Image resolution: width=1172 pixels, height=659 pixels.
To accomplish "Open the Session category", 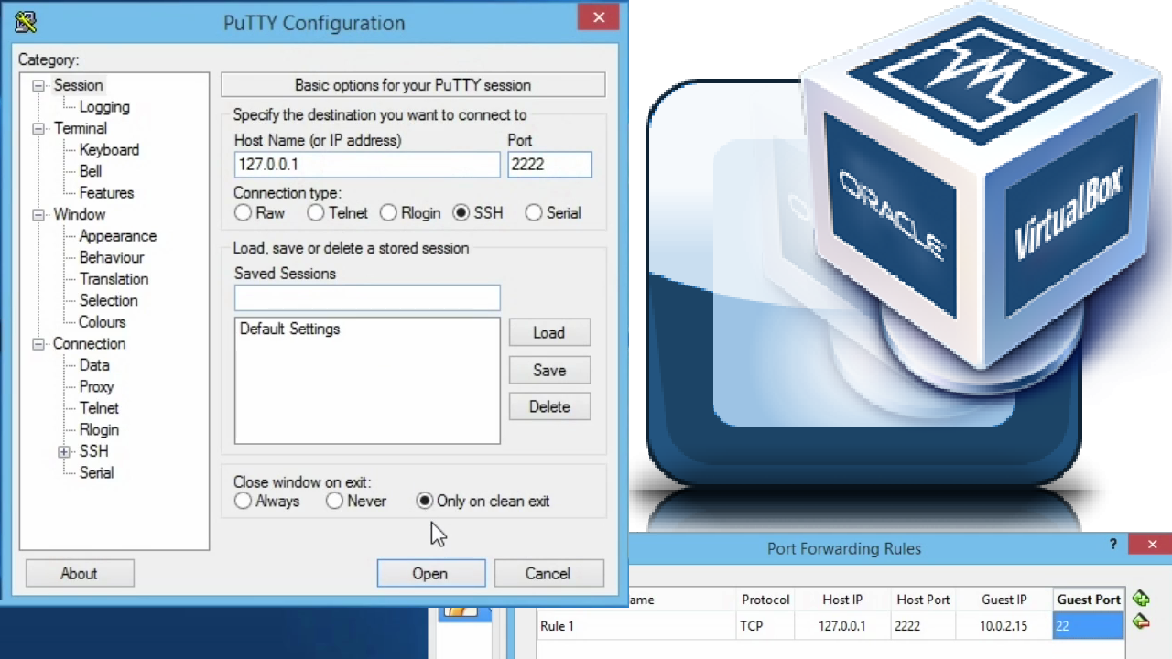I will pyautogui.click(x=78, y=85).
